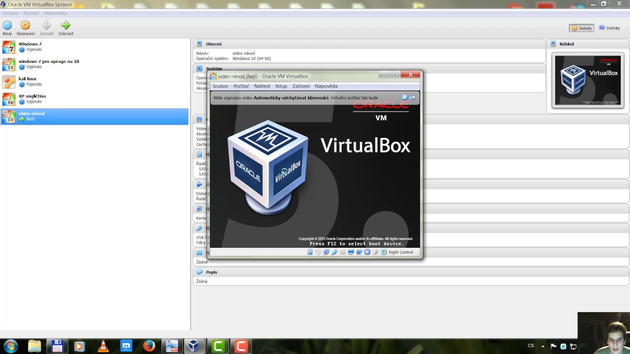The height and width of the screenshot is (354, 630).
Task: Click the shared folders icon in VM status bar
Action: (343, 252)
